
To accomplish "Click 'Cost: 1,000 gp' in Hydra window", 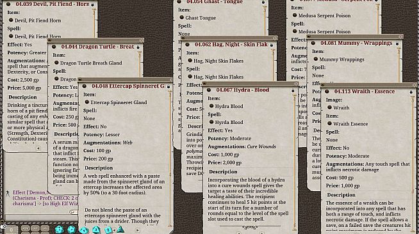I will [224, 154].
